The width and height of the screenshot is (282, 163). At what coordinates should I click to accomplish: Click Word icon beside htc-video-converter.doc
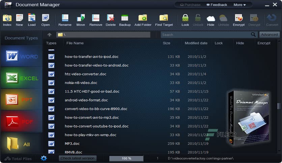pyautogui.click(x=51, y=74)
